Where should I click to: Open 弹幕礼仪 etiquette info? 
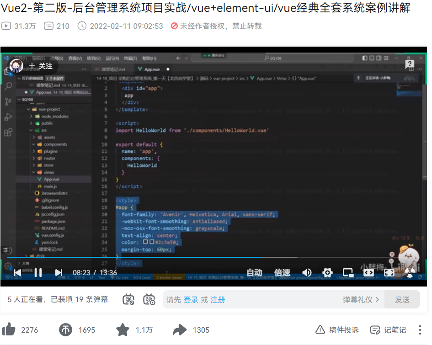tap(361, 300)
